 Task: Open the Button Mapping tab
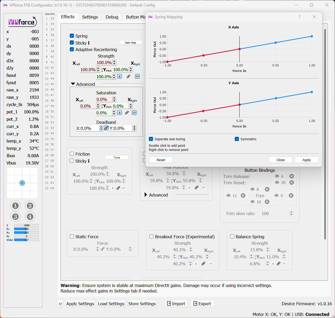[136, 17]
